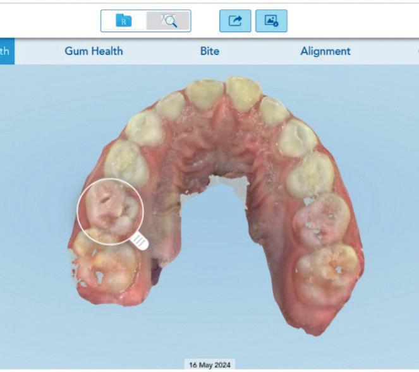Open the Rx folder view
The height and width of the screenshot is (372, 419).
click(x=124, y=21)
